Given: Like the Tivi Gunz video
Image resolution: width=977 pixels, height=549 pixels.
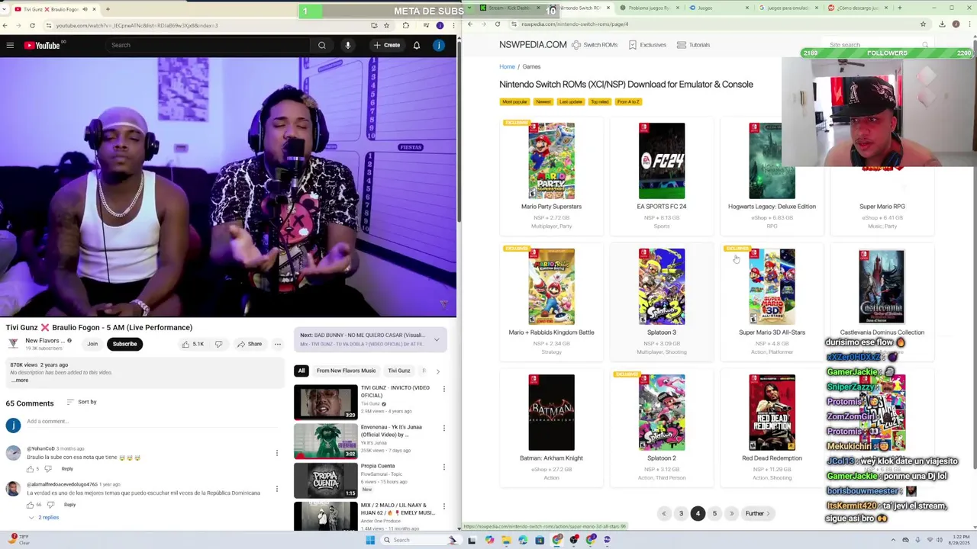Looking at the screenshot, I should (x=192, y=344).
